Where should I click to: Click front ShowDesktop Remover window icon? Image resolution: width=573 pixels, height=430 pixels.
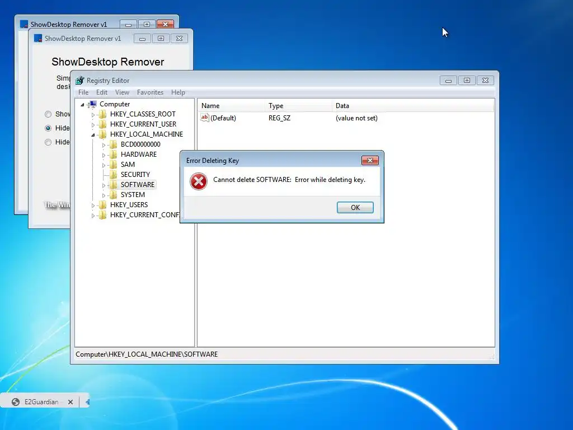[x=38, y=39]
